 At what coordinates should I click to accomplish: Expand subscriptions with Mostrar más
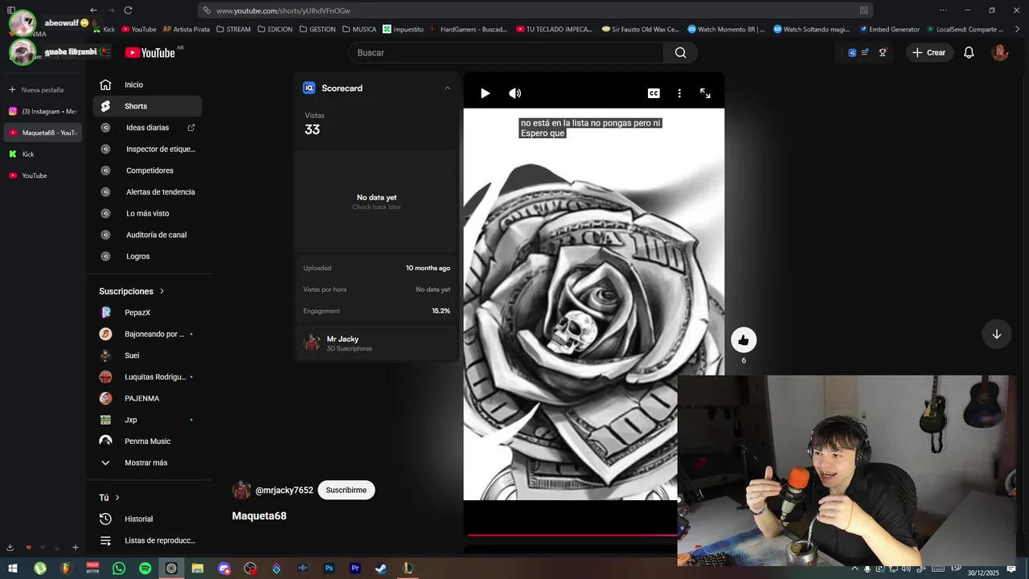coord(147,462)
